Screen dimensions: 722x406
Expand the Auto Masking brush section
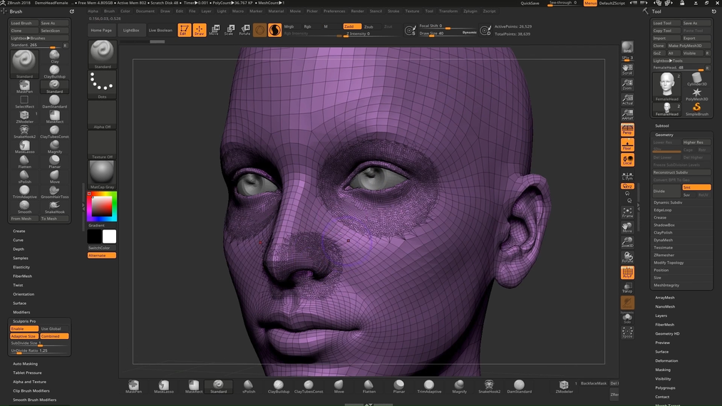coord(25,363)
